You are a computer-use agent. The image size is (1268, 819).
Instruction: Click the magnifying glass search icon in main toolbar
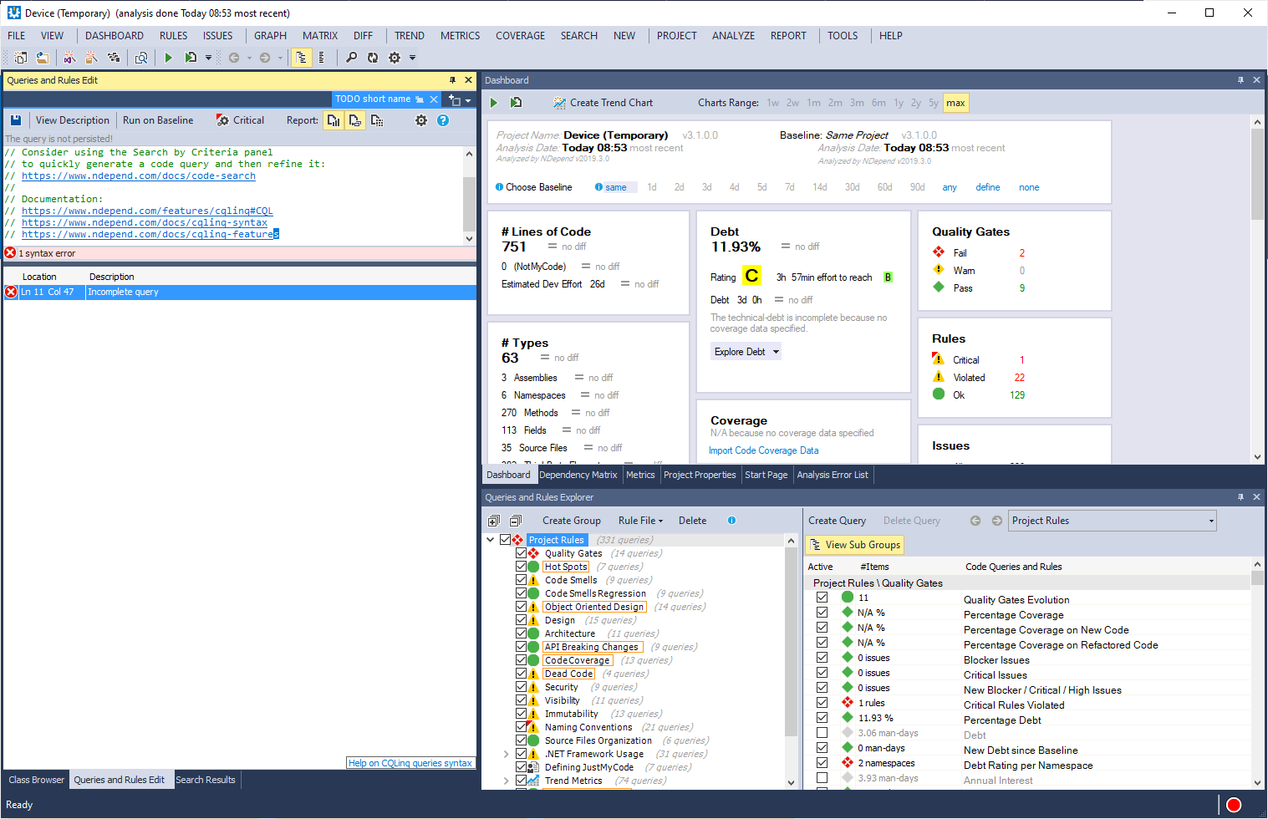[351, 58]
